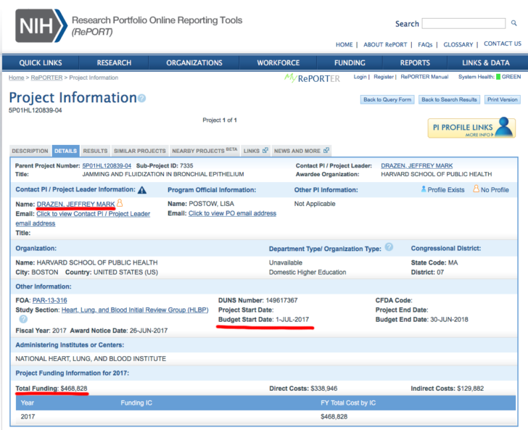Select the DETAILS tab
528x430 pixels.
point(66,151)
